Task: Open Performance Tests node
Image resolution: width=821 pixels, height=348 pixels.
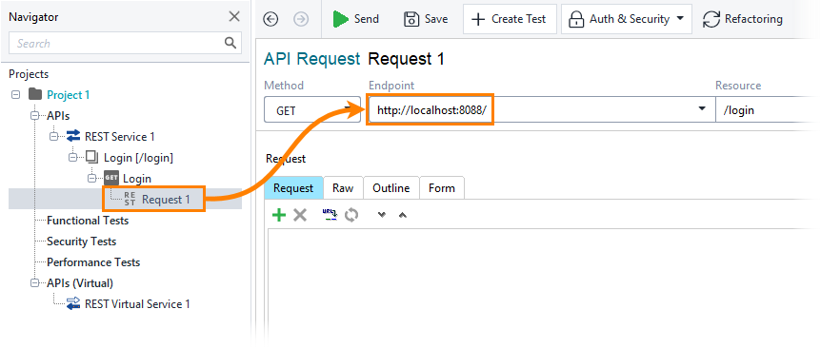Action: pyautogui.click(x=93, y=261)
